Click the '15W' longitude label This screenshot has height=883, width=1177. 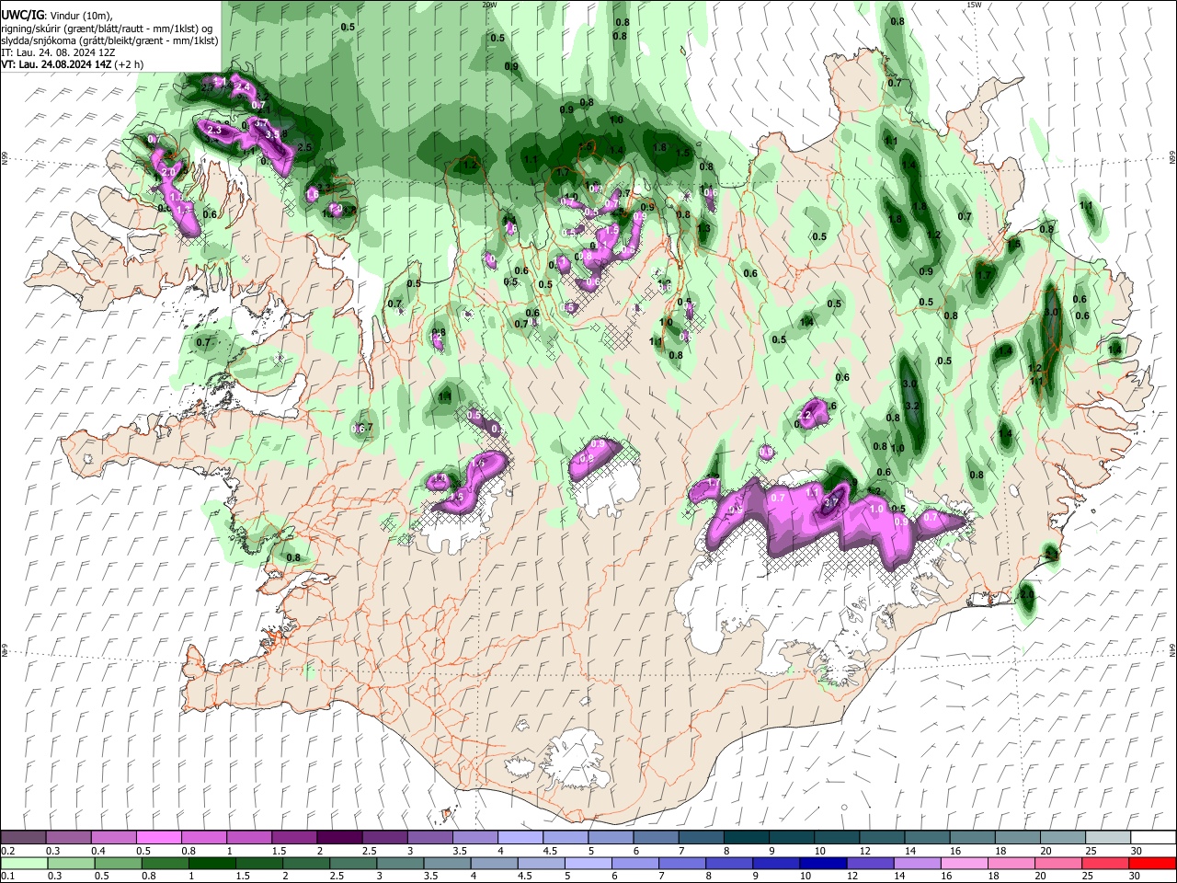pyautogui.click(x=974, y=5)
